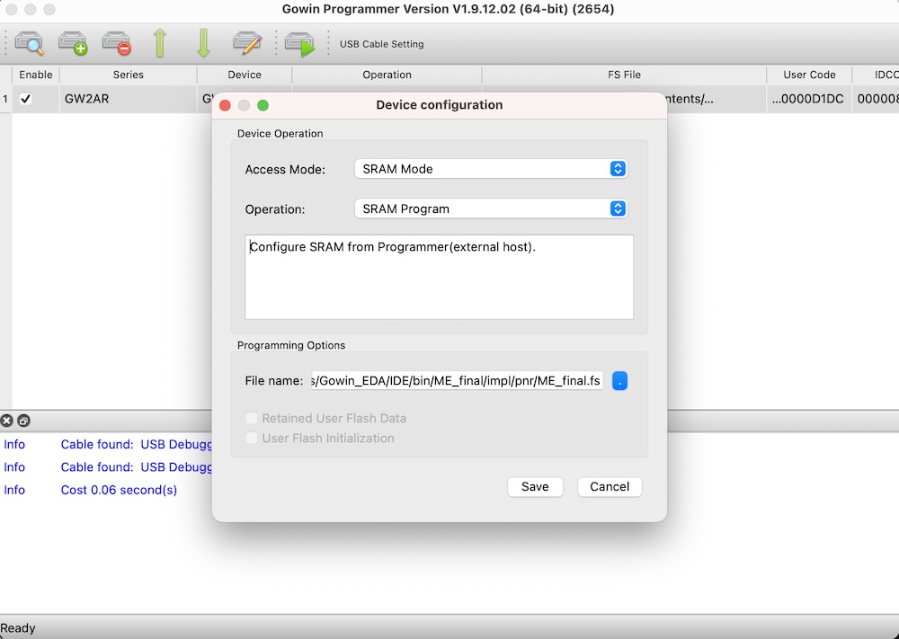Browse for FS file with blue button
The height and width of the screenshot is (639, 899).
[619, 381]
